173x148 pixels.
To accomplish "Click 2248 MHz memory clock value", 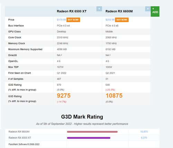I will tap(63, 44).
